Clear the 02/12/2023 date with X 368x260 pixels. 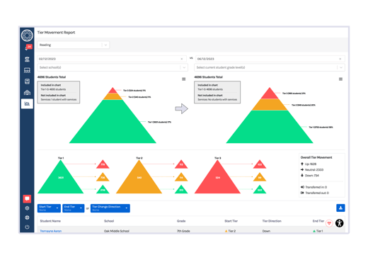tap(182, 59)
